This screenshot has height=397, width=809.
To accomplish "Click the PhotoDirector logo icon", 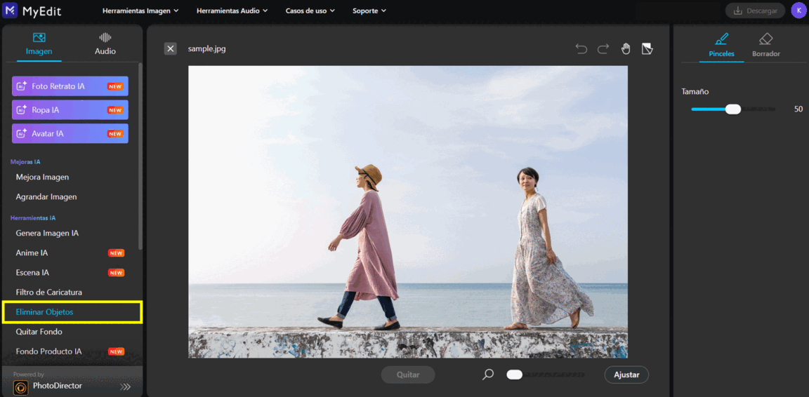I will [x=20, y=387].
